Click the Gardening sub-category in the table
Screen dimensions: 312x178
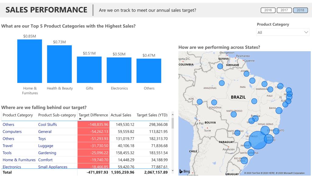point(47,153)
